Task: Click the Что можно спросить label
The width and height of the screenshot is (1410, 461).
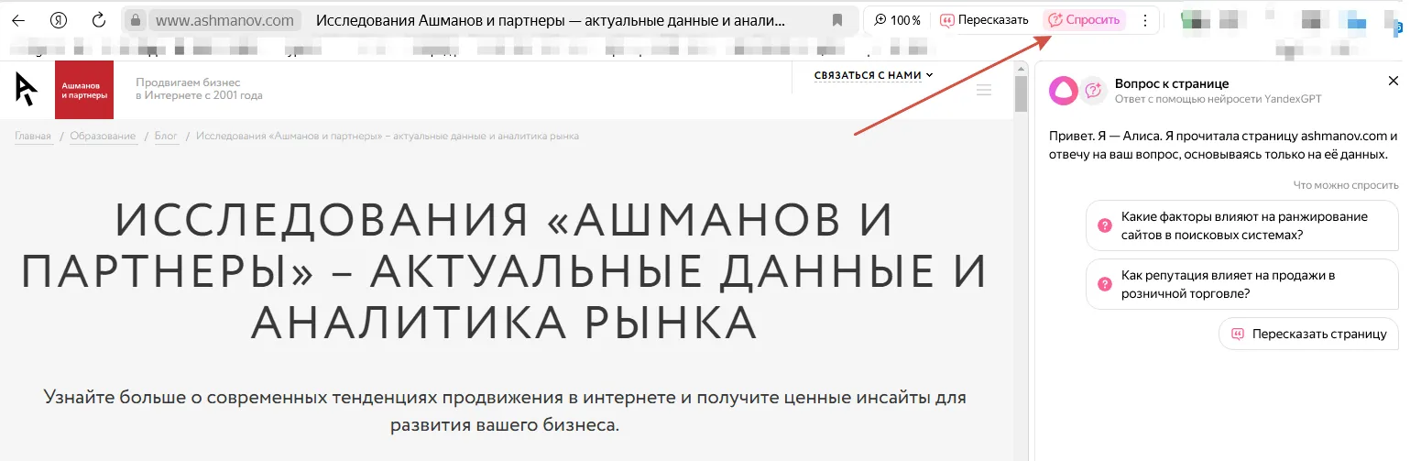Action: coord(1346,184)
